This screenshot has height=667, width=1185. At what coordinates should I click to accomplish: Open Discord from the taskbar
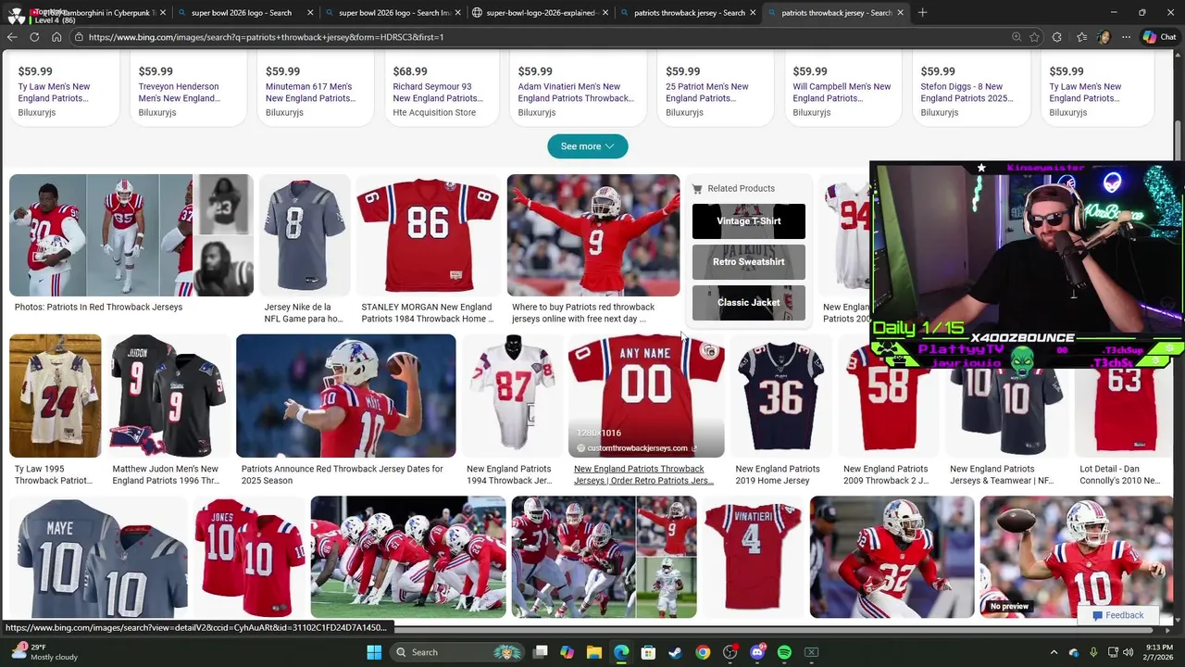[757, 652]
